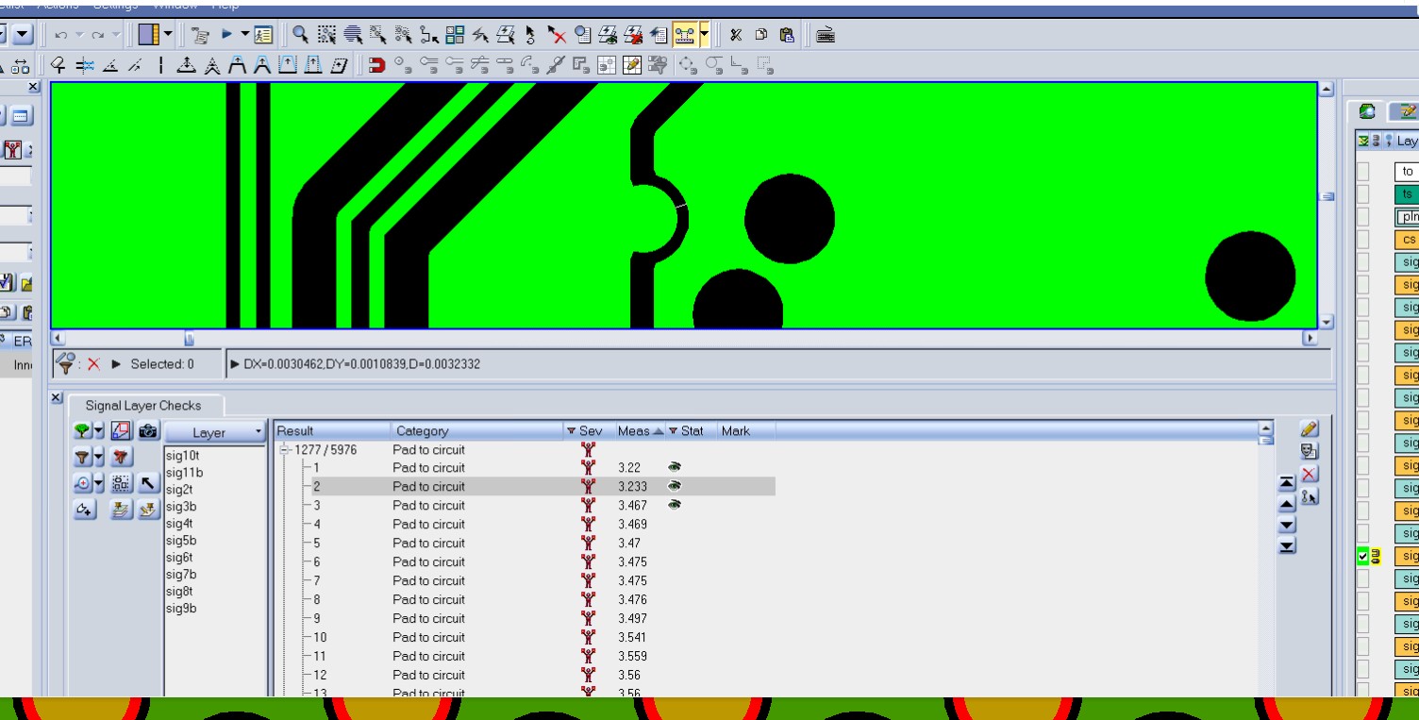Click the funnel filter icon in checks panel

pyautogui.click(x=83, y=458)
